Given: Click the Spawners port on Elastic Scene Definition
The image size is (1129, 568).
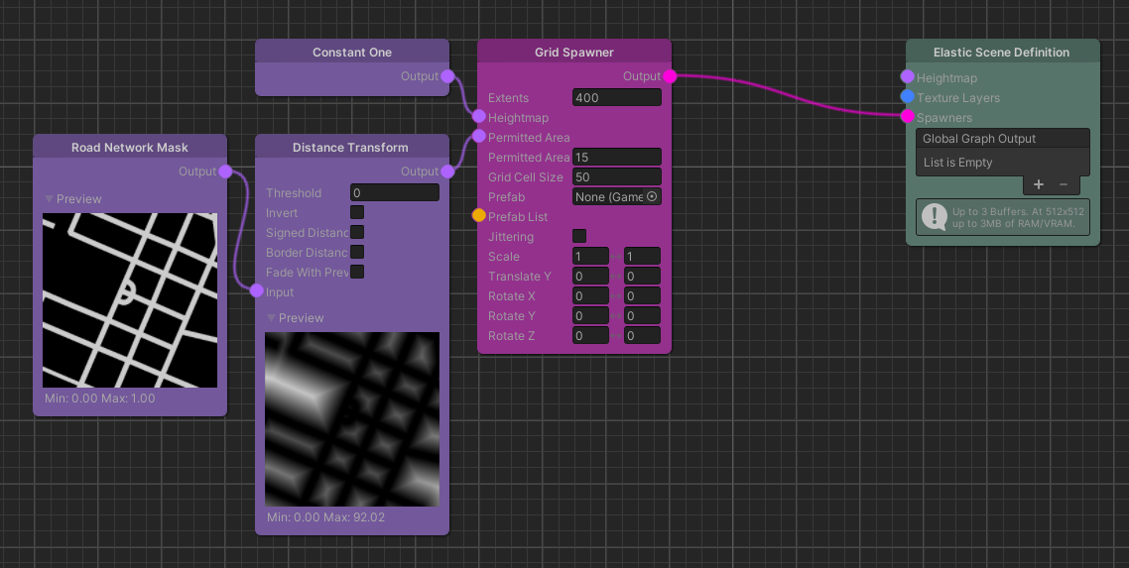Looking at the screenshot, I should point(907,117).
